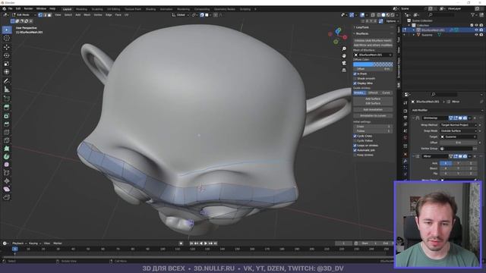Hide BSurfaceMesh.001 with its eye icon
Screen dimensions: 486x273
476,30
